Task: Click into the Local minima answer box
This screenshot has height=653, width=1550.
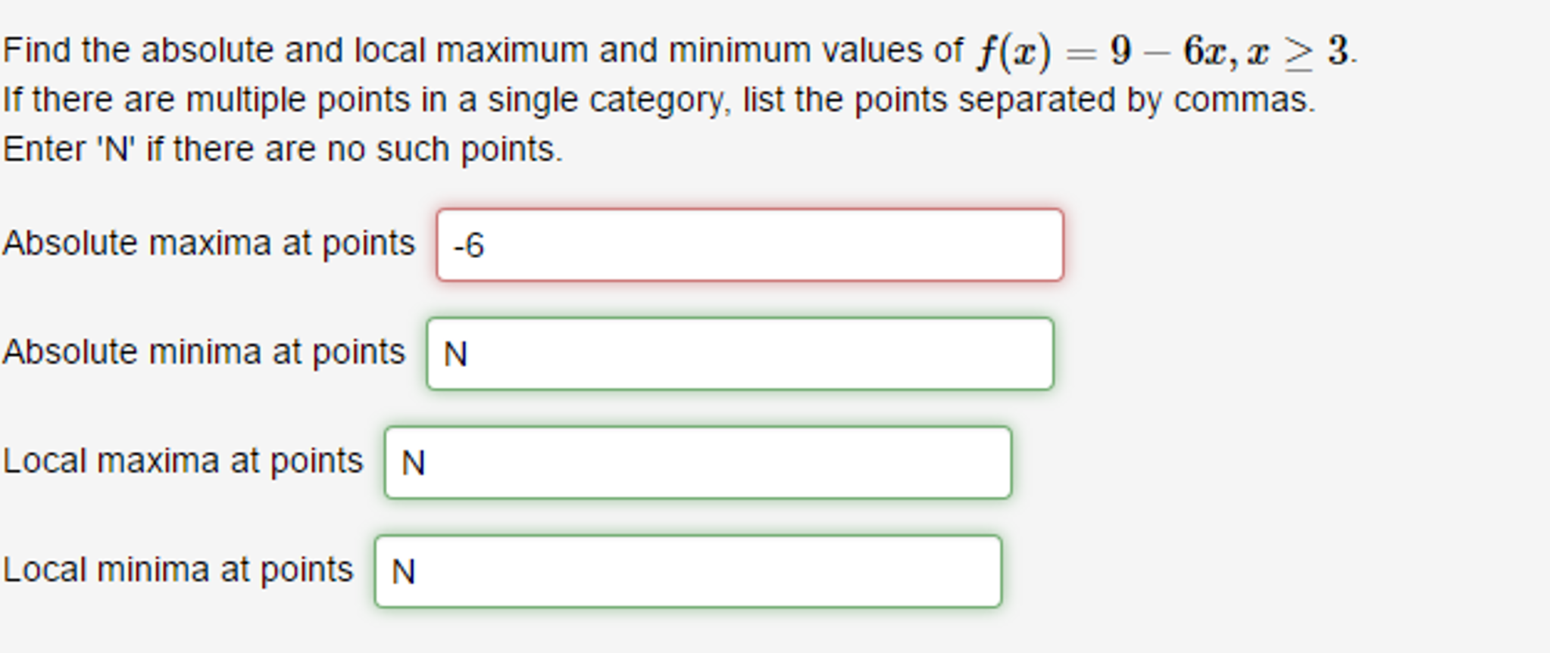Action: click(x=688, y=572)
